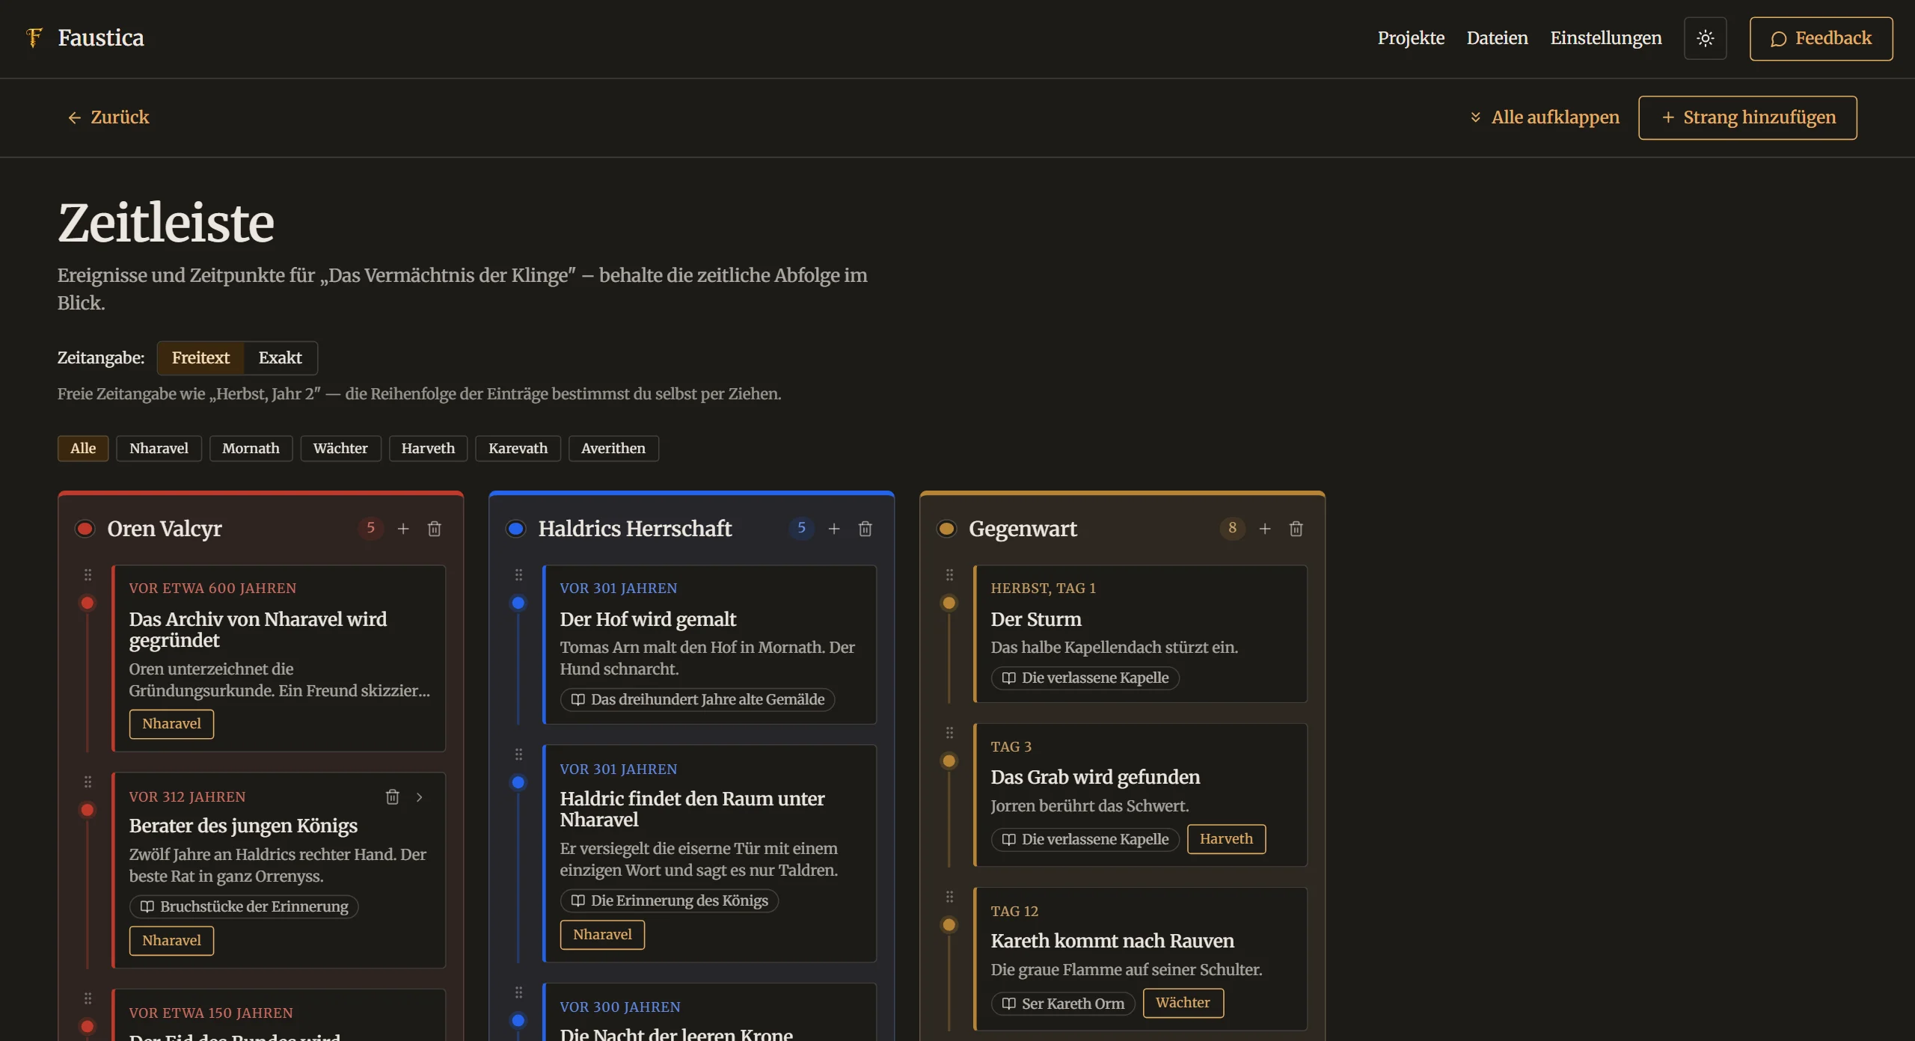Add an entry to Haldrics Herrschaft strand
This screenshot has height=1041, width=1915.
point(834,529)
